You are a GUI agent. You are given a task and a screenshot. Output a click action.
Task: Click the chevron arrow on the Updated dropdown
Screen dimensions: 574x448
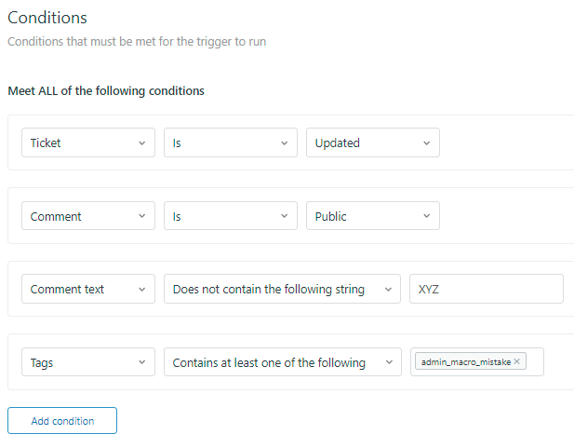(426, 143)
